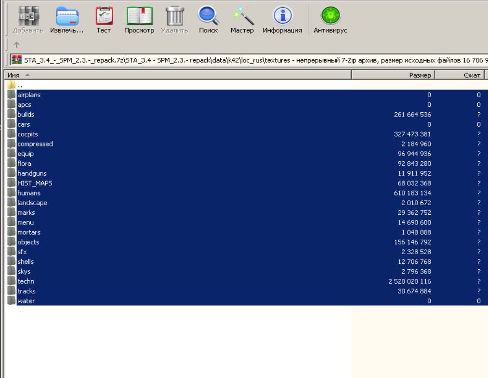This screenshot has height=378, width=488.
Task: Click the cocpits folder icon
Action: coord(11,134)
